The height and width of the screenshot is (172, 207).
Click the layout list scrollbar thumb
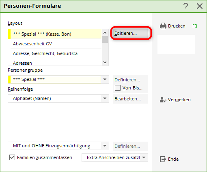105,39
